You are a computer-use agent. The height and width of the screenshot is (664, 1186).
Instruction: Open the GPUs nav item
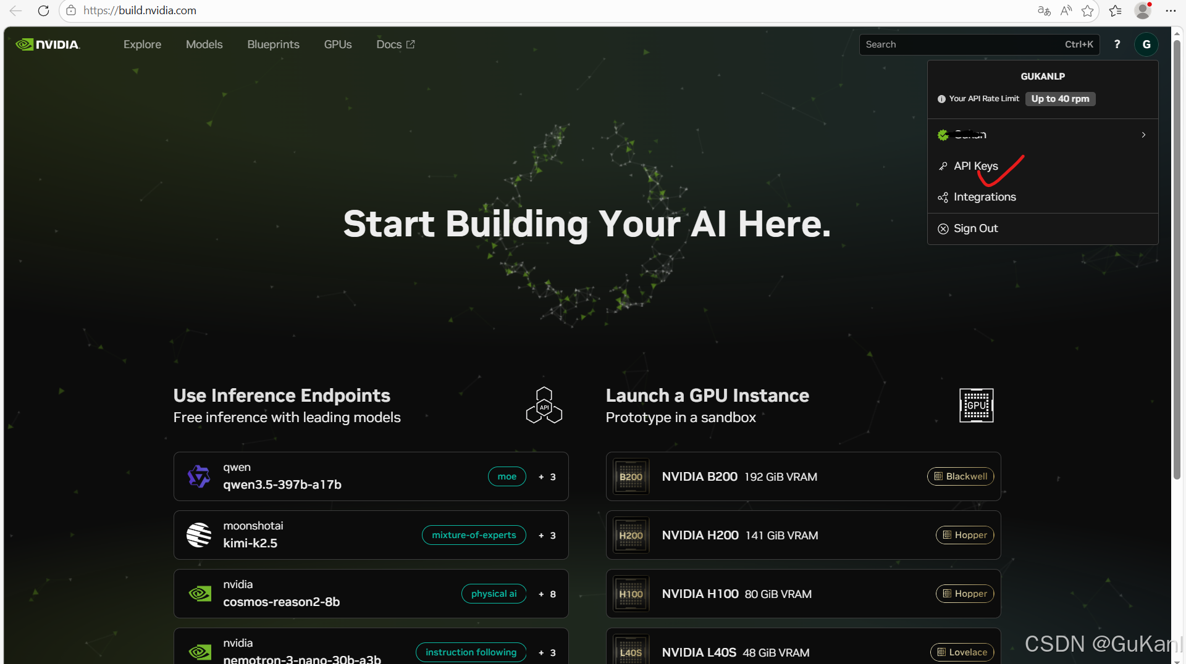pyautogui.click(x=338, y=44)
